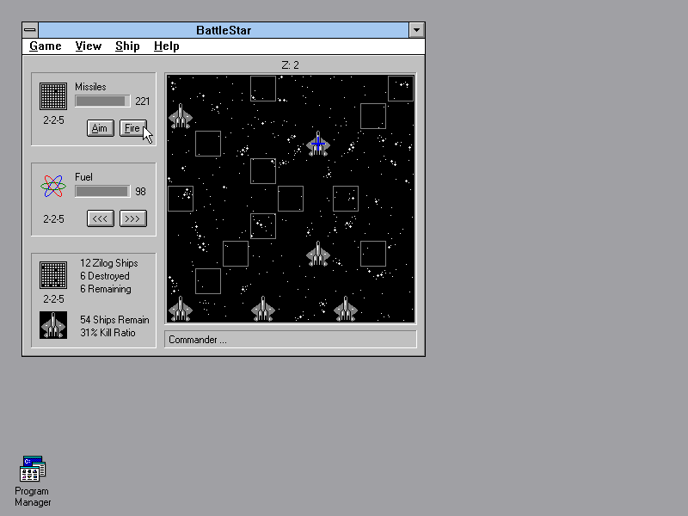Open the Game menu
Viewport: 688px width, 516px height.
46,46
